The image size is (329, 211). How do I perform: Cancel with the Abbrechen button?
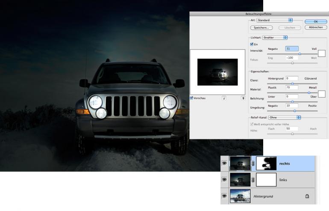pos(316,27)
